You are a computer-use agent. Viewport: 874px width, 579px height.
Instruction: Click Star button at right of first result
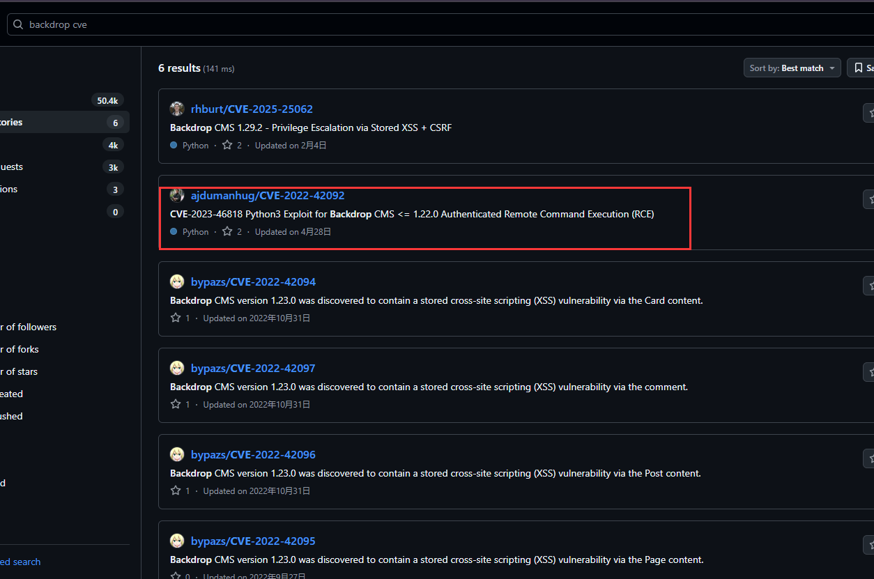tap(869, 113)
